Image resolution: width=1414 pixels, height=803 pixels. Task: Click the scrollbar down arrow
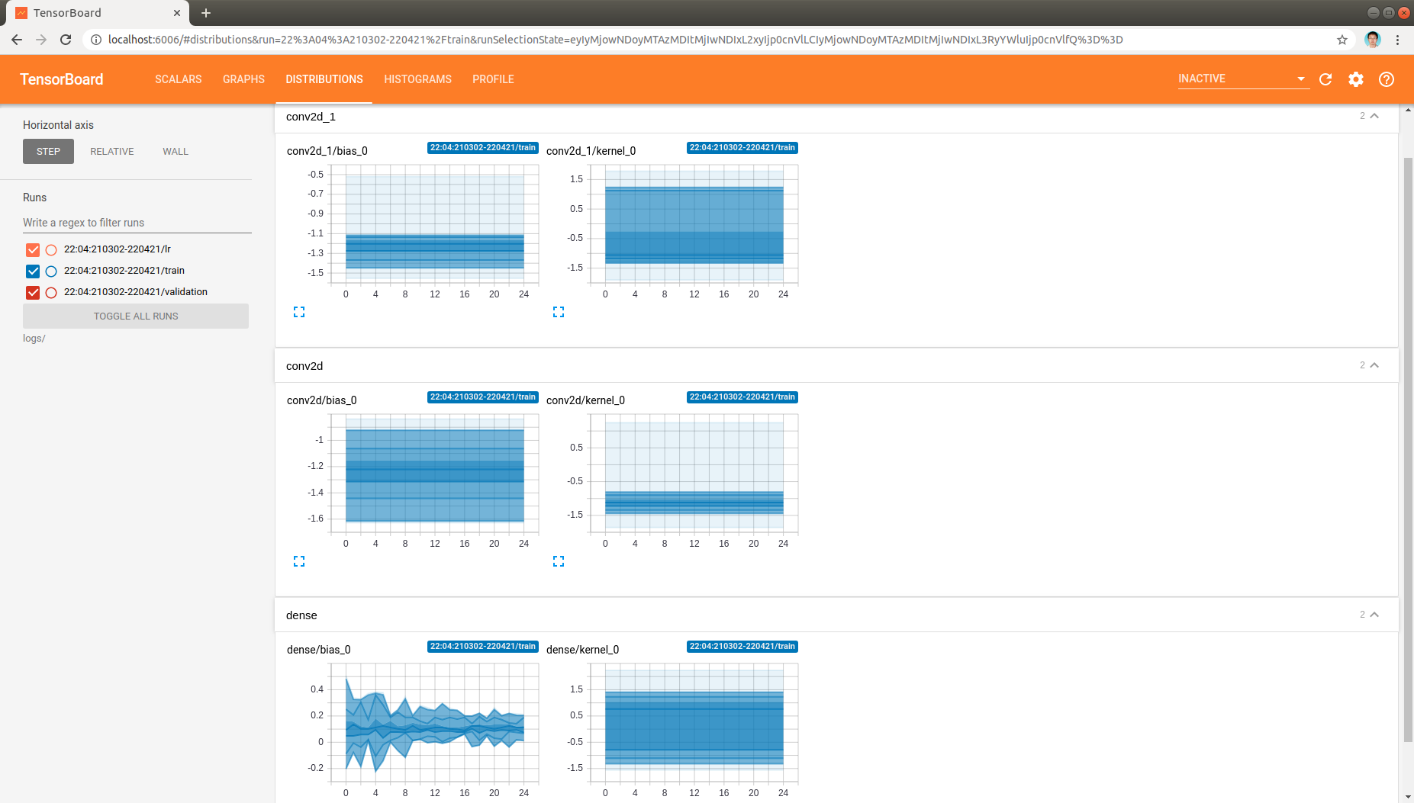pos(1408,797)
